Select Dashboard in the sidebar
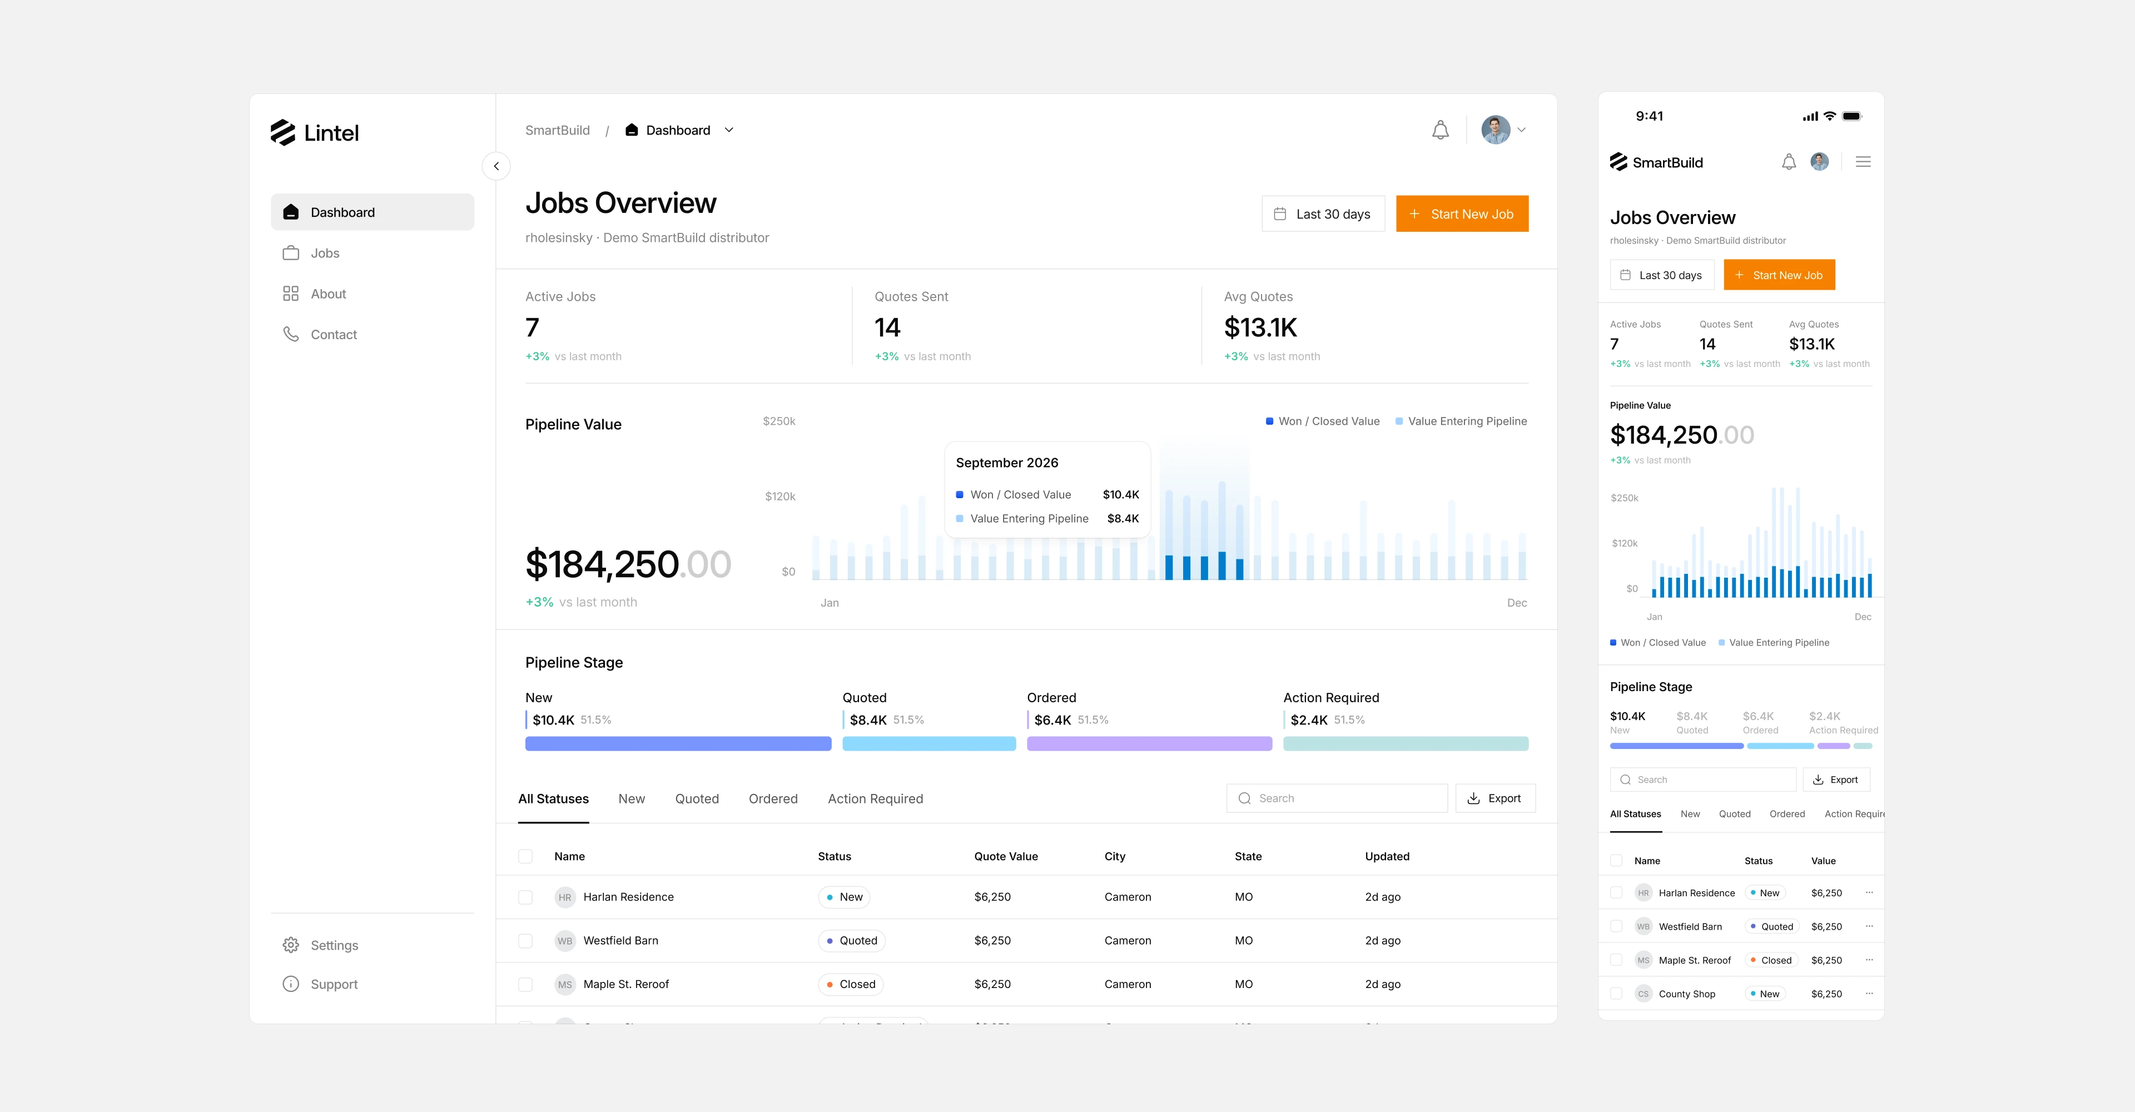This screenshot has width=2135, height=1112. pos(372,212)
